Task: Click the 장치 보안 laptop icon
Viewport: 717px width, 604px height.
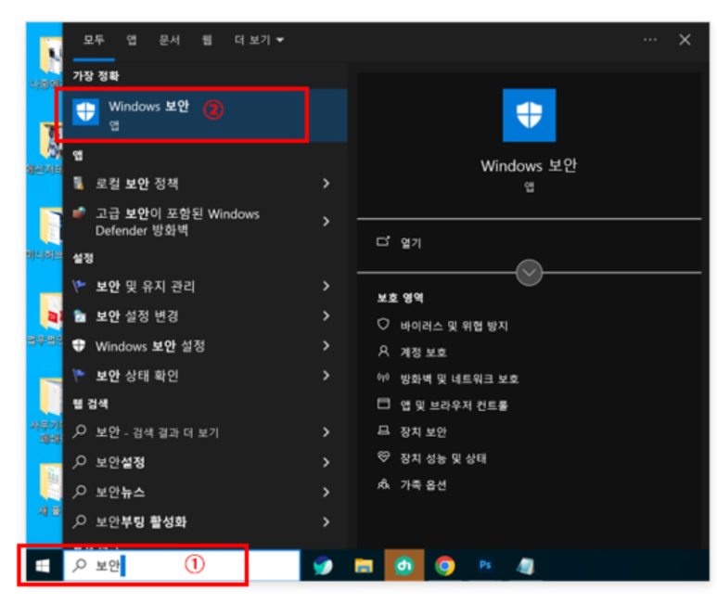Action: (x=383, y=431)
